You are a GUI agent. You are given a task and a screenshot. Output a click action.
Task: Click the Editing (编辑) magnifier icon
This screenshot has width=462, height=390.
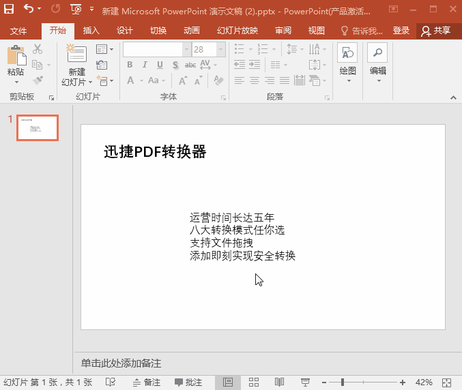click(x=377, y=54)
